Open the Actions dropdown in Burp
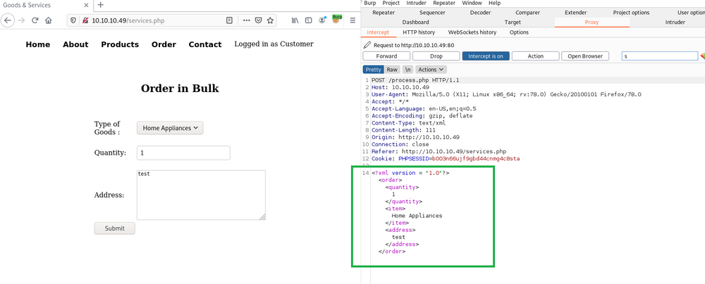The width and height of the screenshot is (705, 284). pos(431,70)
